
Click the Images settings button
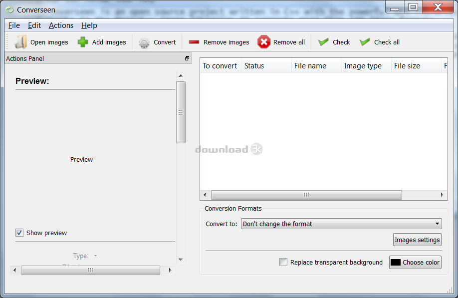coord(417,240)
